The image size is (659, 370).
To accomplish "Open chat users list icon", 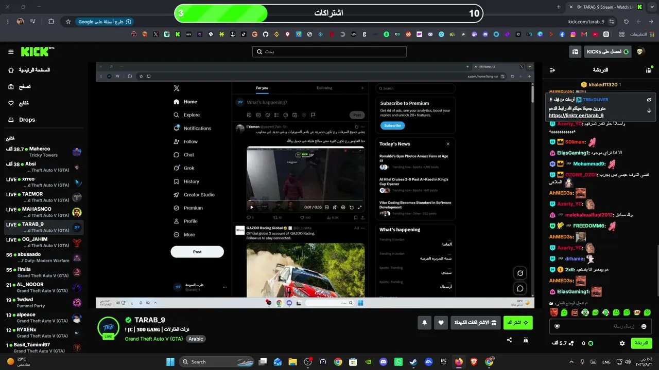I will [x=649, y=70].
